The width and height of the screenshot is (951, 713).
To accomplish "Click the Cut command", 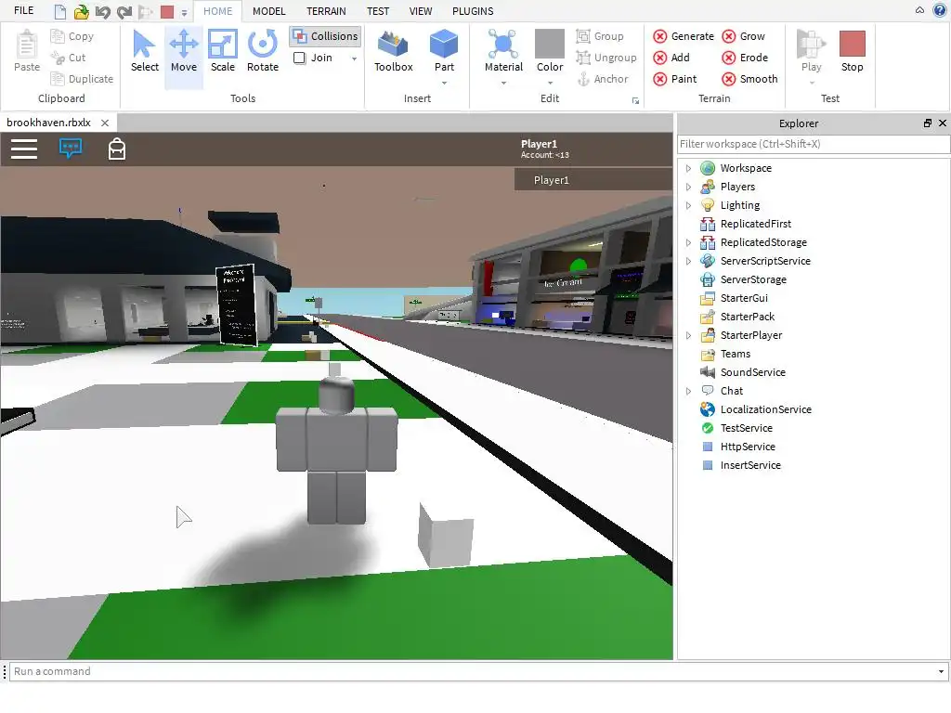I will pos(68,58).
